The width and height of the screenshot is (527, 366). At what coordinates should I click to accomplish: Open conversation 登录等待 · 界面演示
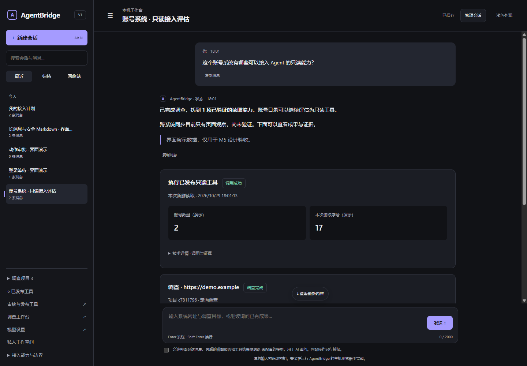46,173
